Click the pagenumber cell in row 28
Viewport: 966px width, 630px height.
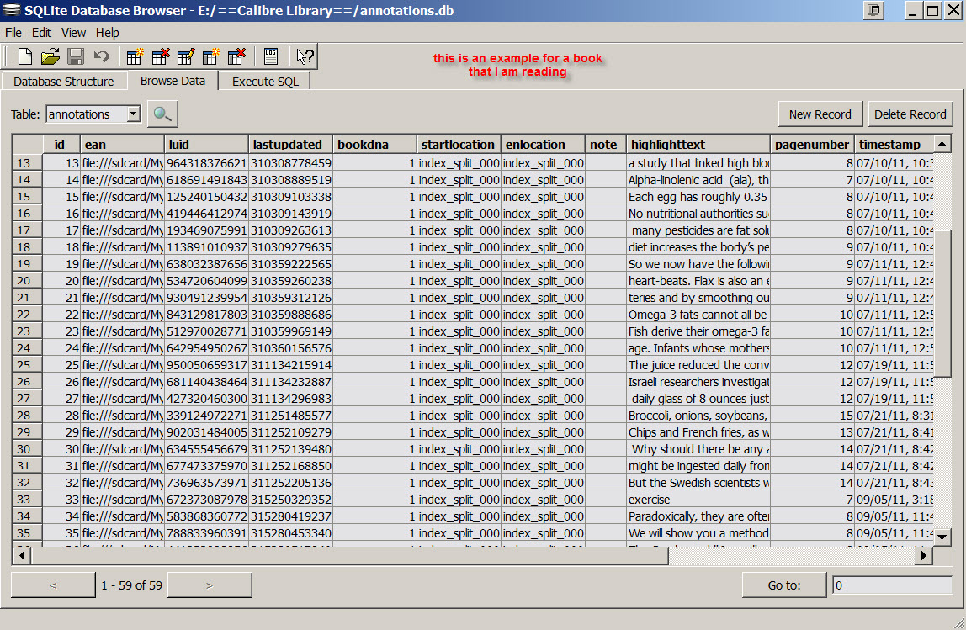pos(812,415)
